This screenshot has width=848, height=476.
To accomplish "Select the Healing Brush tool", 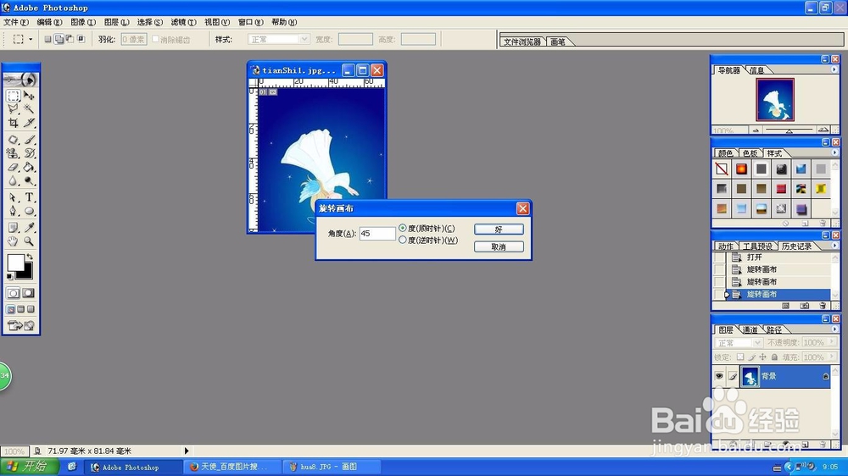I will pyautogui.click(x=14, y=140).
